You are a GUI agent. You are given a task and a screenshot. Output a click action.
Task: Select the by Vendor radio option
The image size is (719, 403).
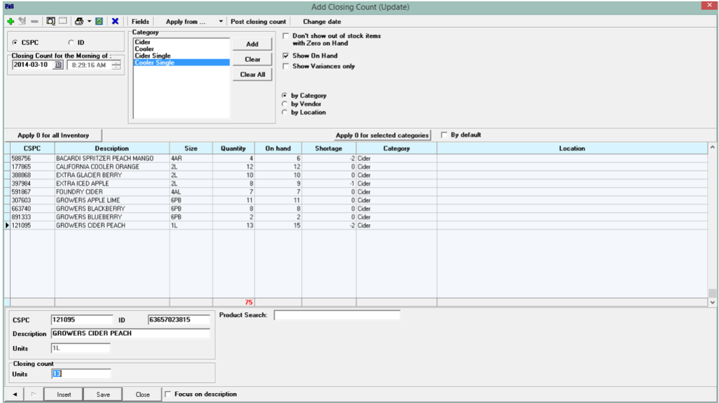click(285, 104)
